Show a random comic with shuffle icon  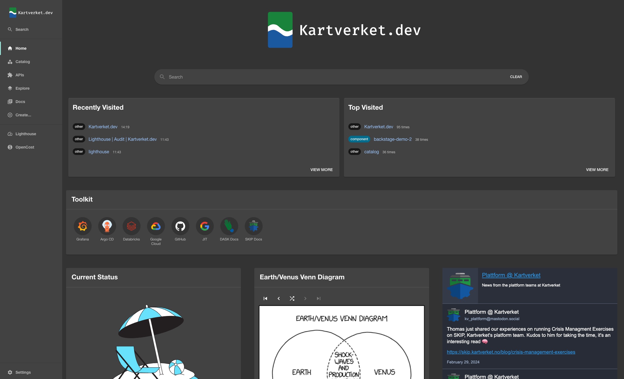click(x=292, y=298)
